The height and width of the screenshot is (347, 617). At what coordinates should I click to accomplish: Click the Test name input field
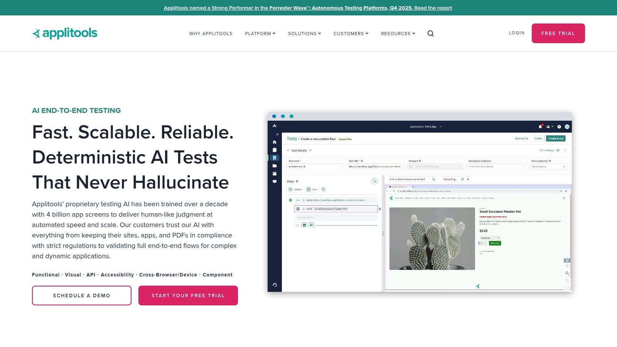(x=315, y=167)
